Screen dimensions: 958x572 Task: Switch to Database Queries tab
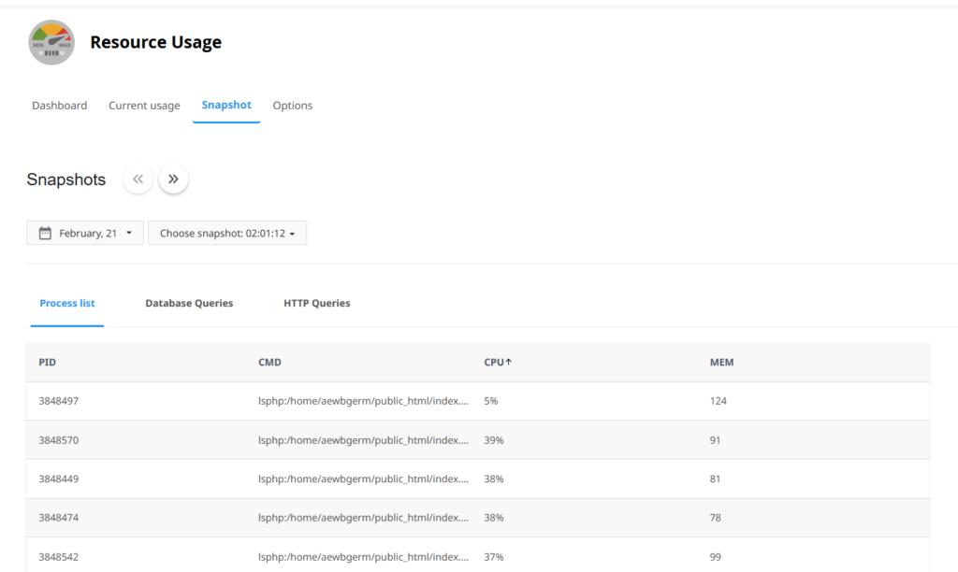pos(189,304)
